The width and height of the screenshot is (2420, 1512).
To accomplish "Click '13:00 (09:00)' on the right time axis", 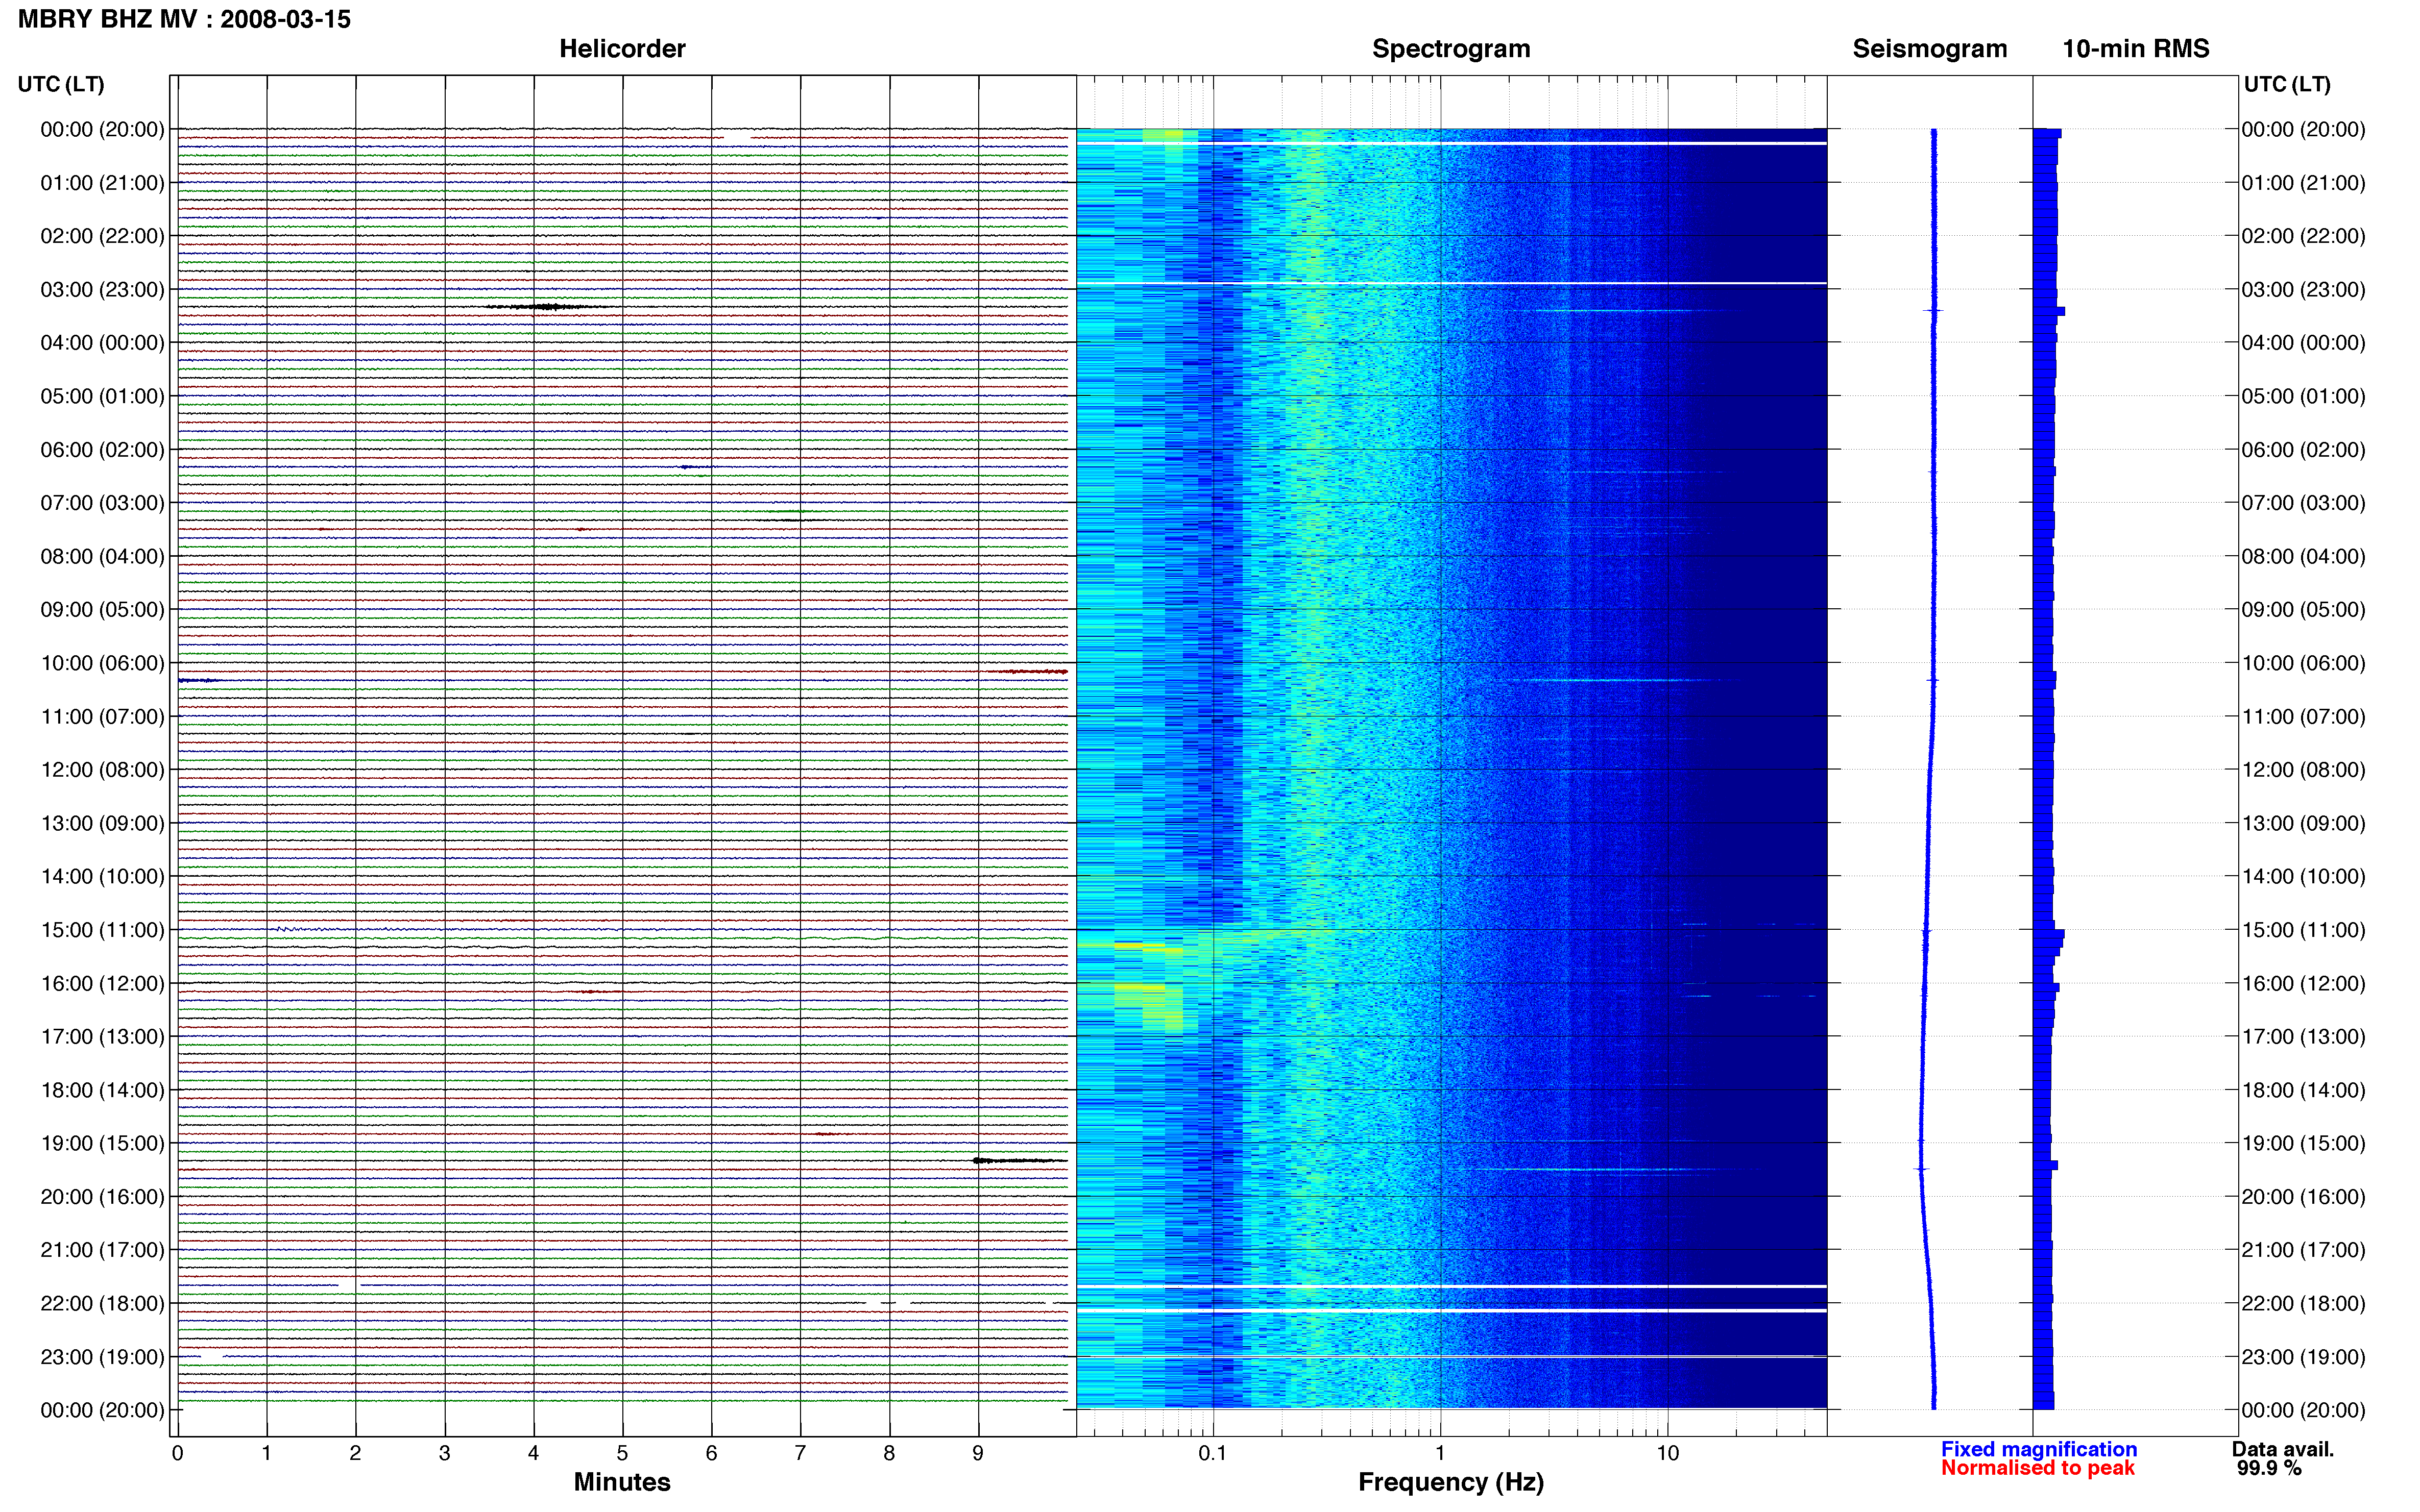I will pyautogui.click(x=2303, y=824).
